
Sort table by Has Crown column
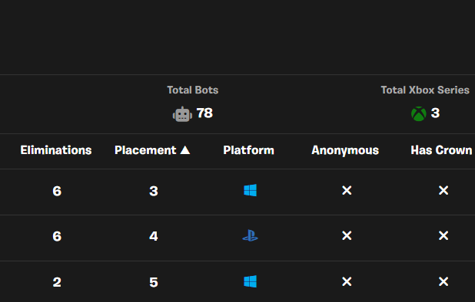tap(441, 150)
